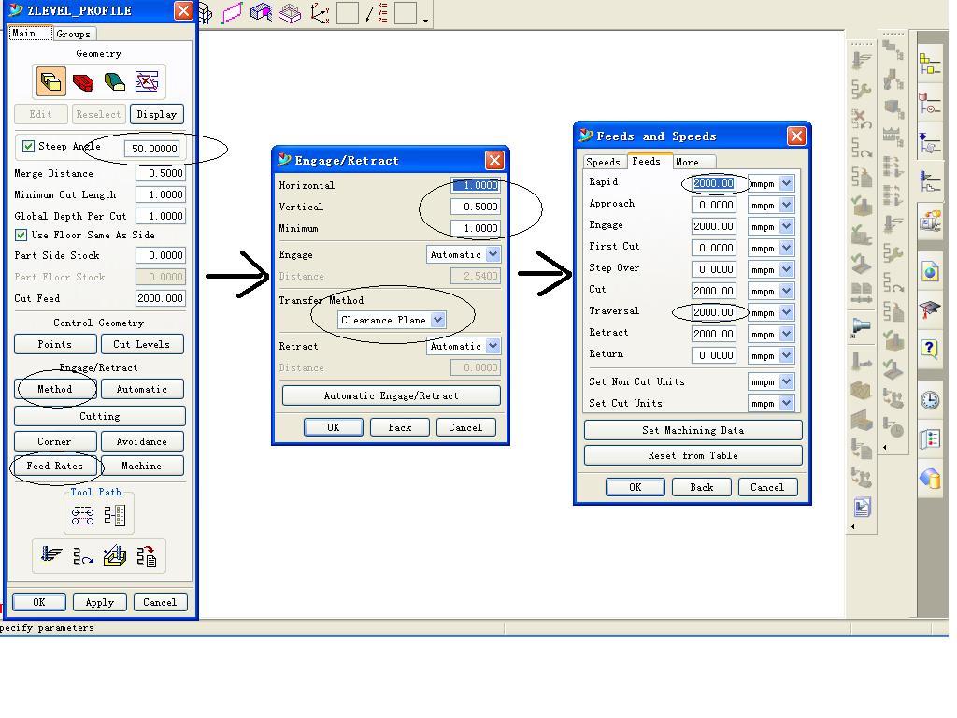Click the lathe spindle icon in right toolbar

861,326
